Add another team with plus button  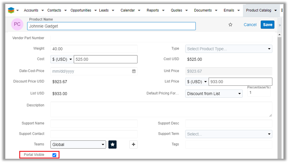coord(134,144)
